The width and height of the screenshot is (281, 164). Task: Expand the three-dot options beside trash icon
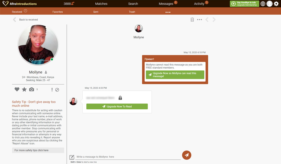(x=199, y=20)
